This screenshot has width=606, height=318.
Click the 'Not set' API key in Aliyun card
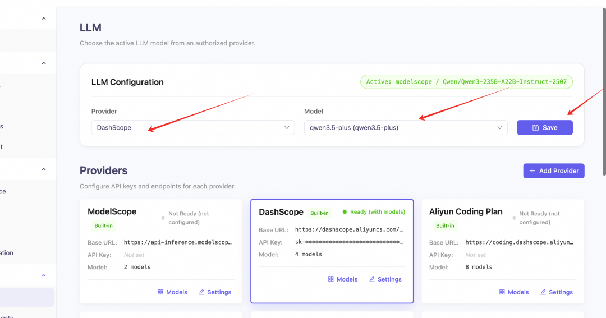tap(476, 255)
